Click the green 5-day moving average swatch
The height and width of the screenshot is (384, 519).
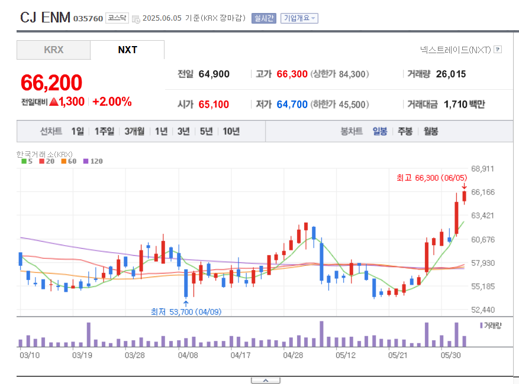tap(24, 161)
